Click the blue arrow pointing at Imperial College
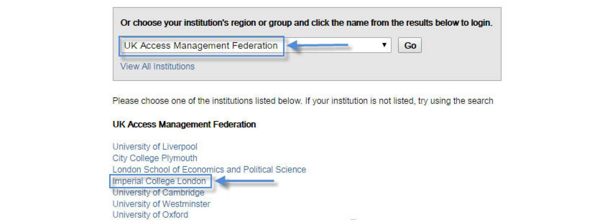615x223 pixels. pos(245,181)
